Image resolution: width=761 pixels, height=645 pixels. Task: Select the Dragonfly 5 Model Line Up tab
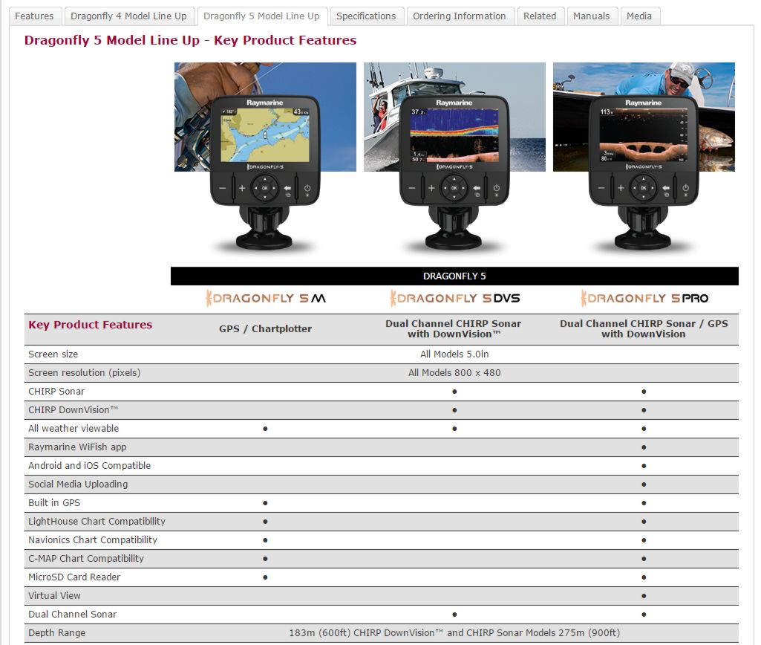(x=261, y=16)
